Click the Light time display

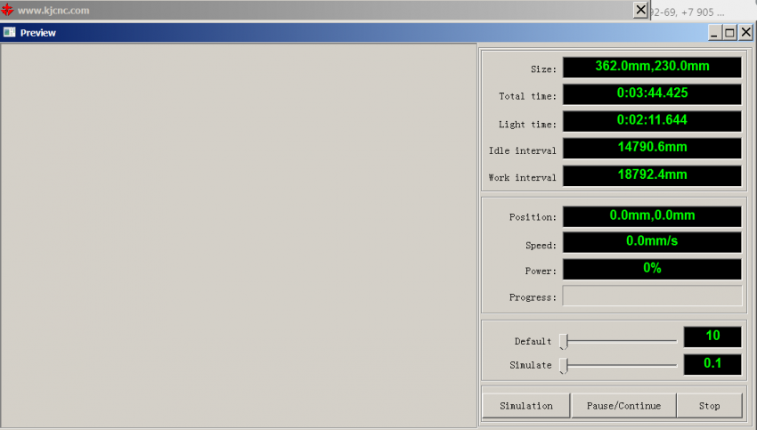(x=652, y=120)
